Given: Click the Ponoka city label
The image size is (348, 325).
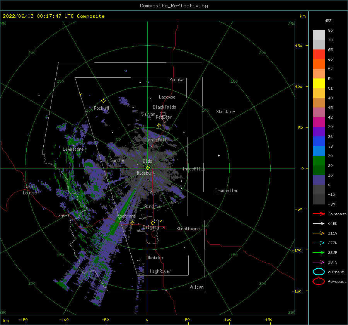Looking at the screenshot, I should coord(176,80).
